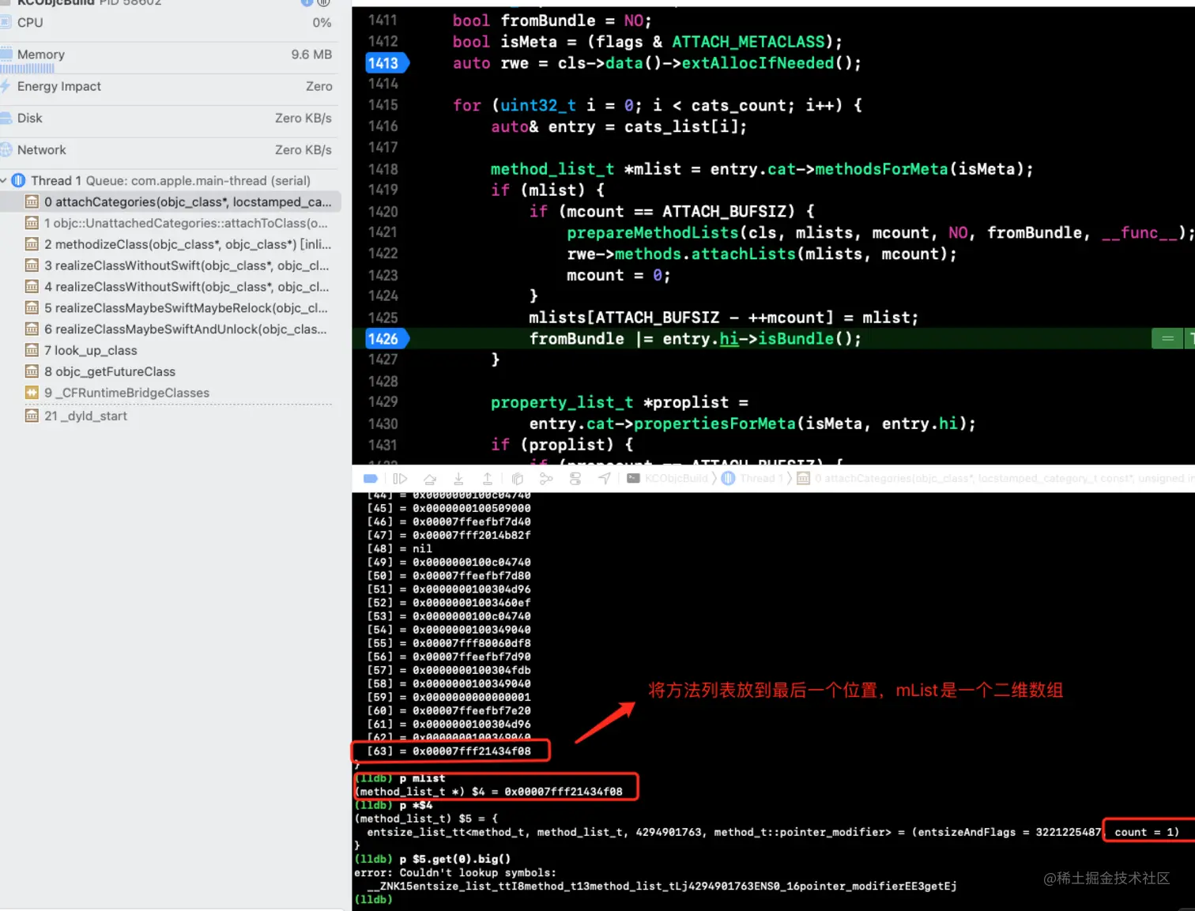Click the green thread indicator on line 1426

pos(1167,339)
